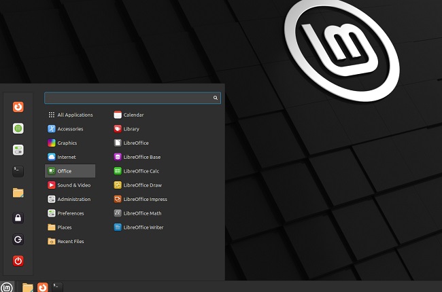Open System Settings toggle icon in favorites

(x=18, y=150)
